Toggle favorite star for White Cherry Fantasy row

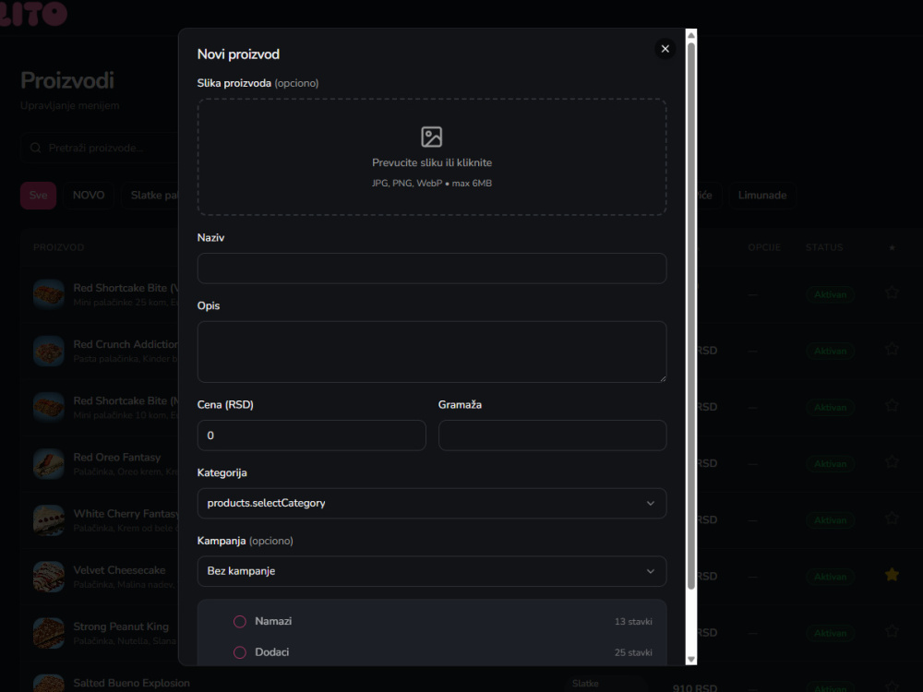coord(892,519)
